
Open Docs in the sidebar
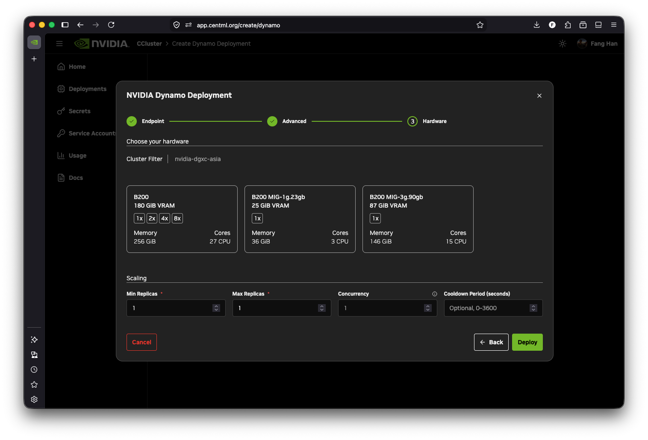[x=70, y=178]
